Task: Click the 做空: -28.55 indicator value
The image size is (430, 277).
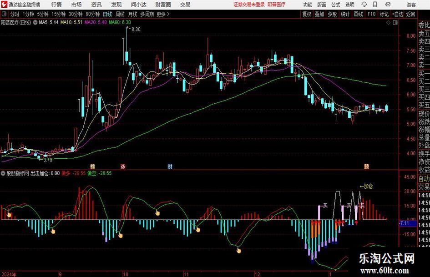Action: click(100, 173)
